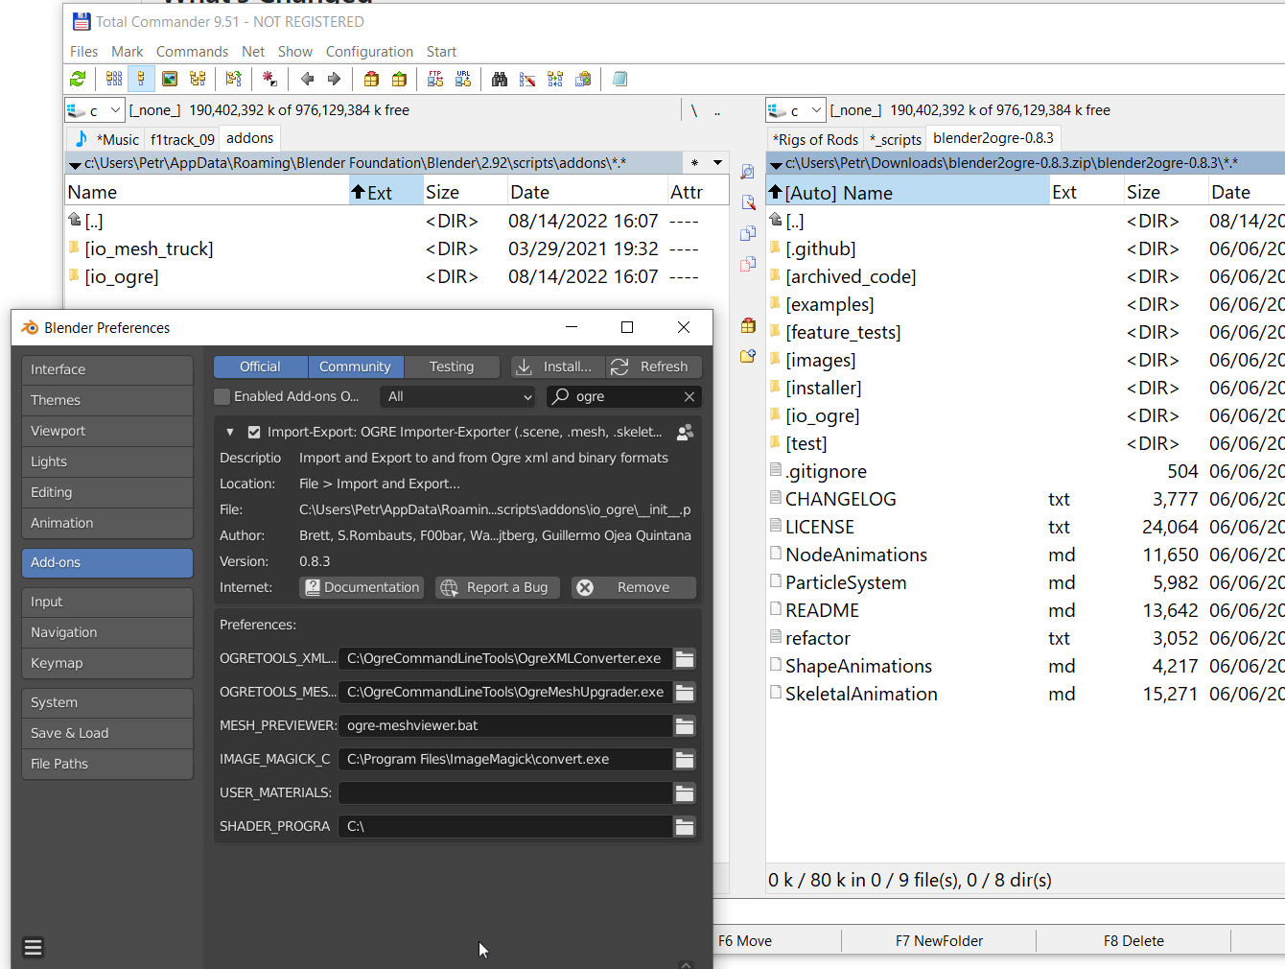Open file search with the binoculars icon
Viewport: 1285px width, 969px height.
coord(500,79)
